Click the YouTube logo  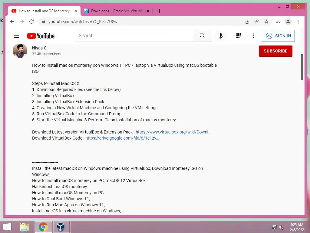click(41, 36)
